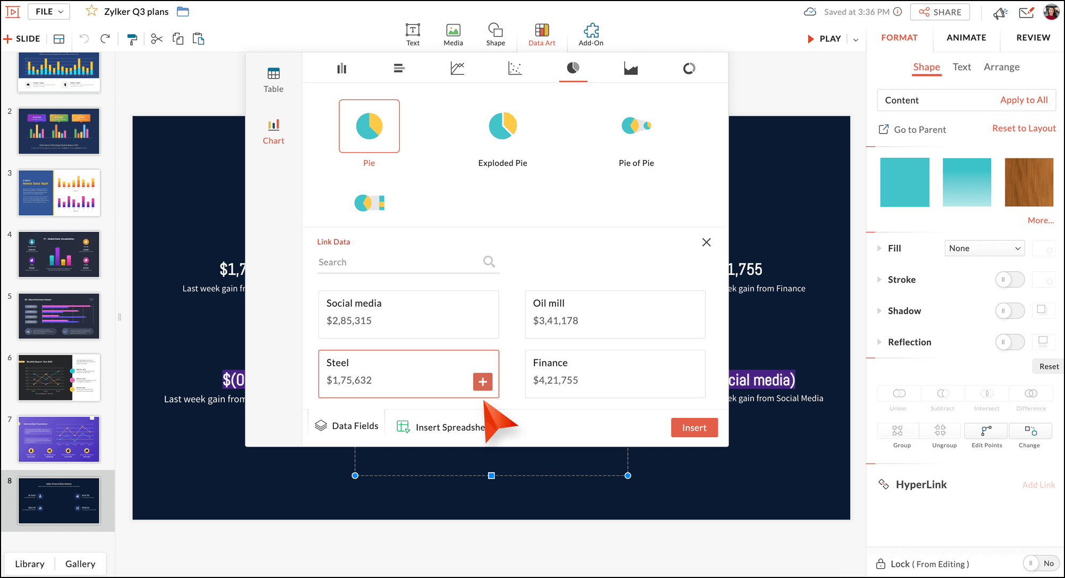
Task: Select the Exploded Pie chart type
Action: (x=502, y=126)
